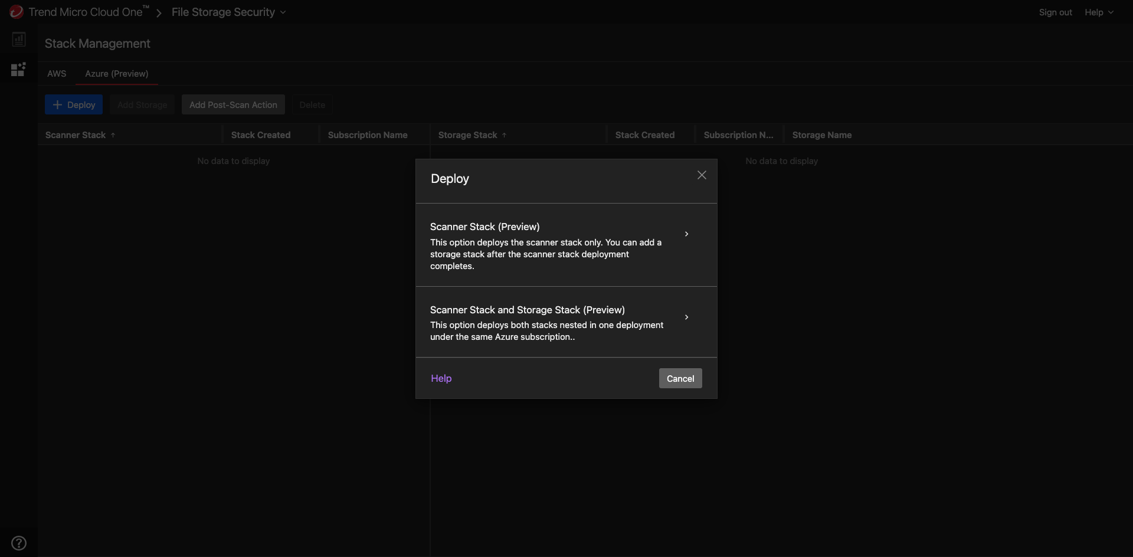Image resolution: width=1133 pixels, height=557 pixels.
Task: Switch to the AWS tab
Action: point(57,74)
